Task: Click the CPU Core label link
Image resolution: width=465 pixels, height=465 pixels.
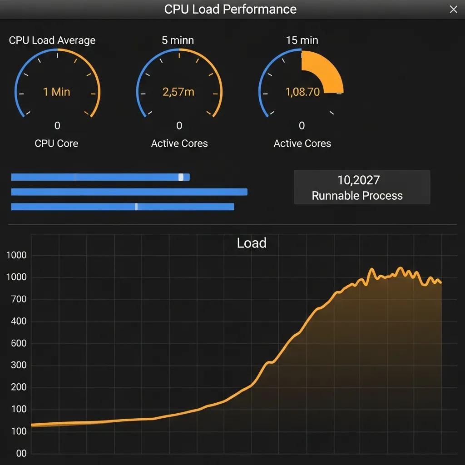Action: 56,143
